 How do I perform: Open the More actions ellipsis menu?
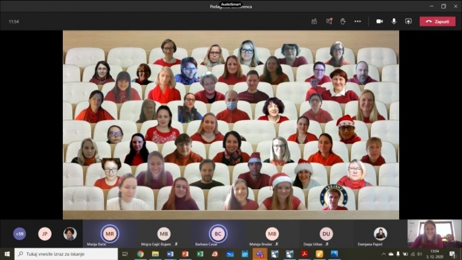pos(358,21)
